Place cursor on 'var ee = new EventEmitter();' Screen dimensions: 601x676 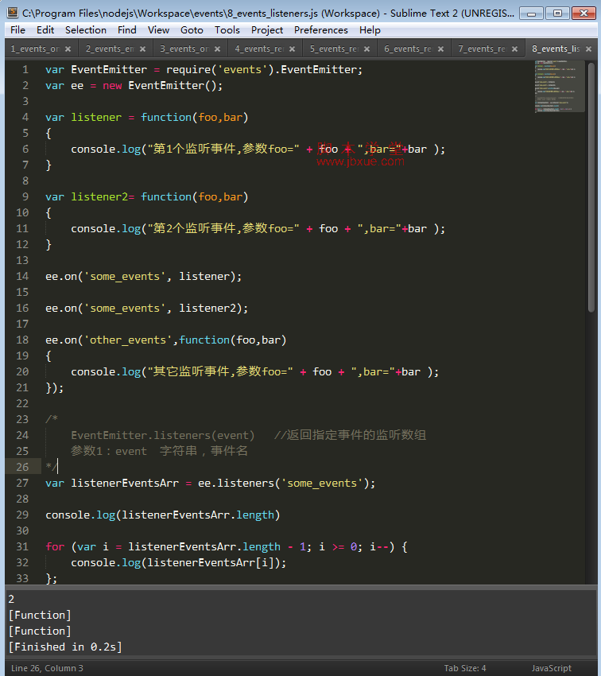click(x=134, y=85)
